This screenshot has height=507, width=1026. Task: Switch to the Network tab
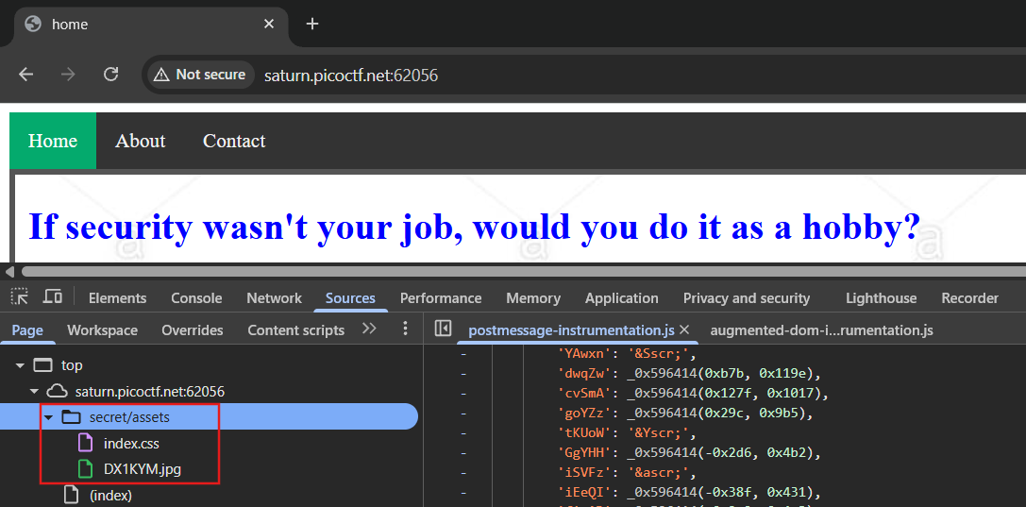[x=274, y=297]
